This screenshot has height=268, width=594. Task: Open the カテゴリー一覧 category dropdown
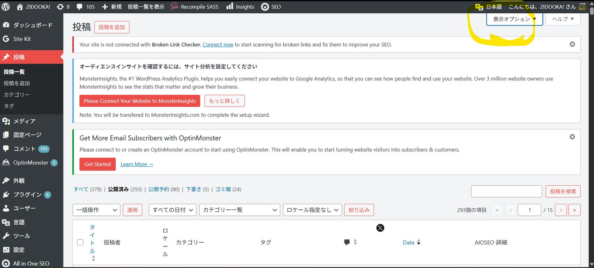coord(239,210)
